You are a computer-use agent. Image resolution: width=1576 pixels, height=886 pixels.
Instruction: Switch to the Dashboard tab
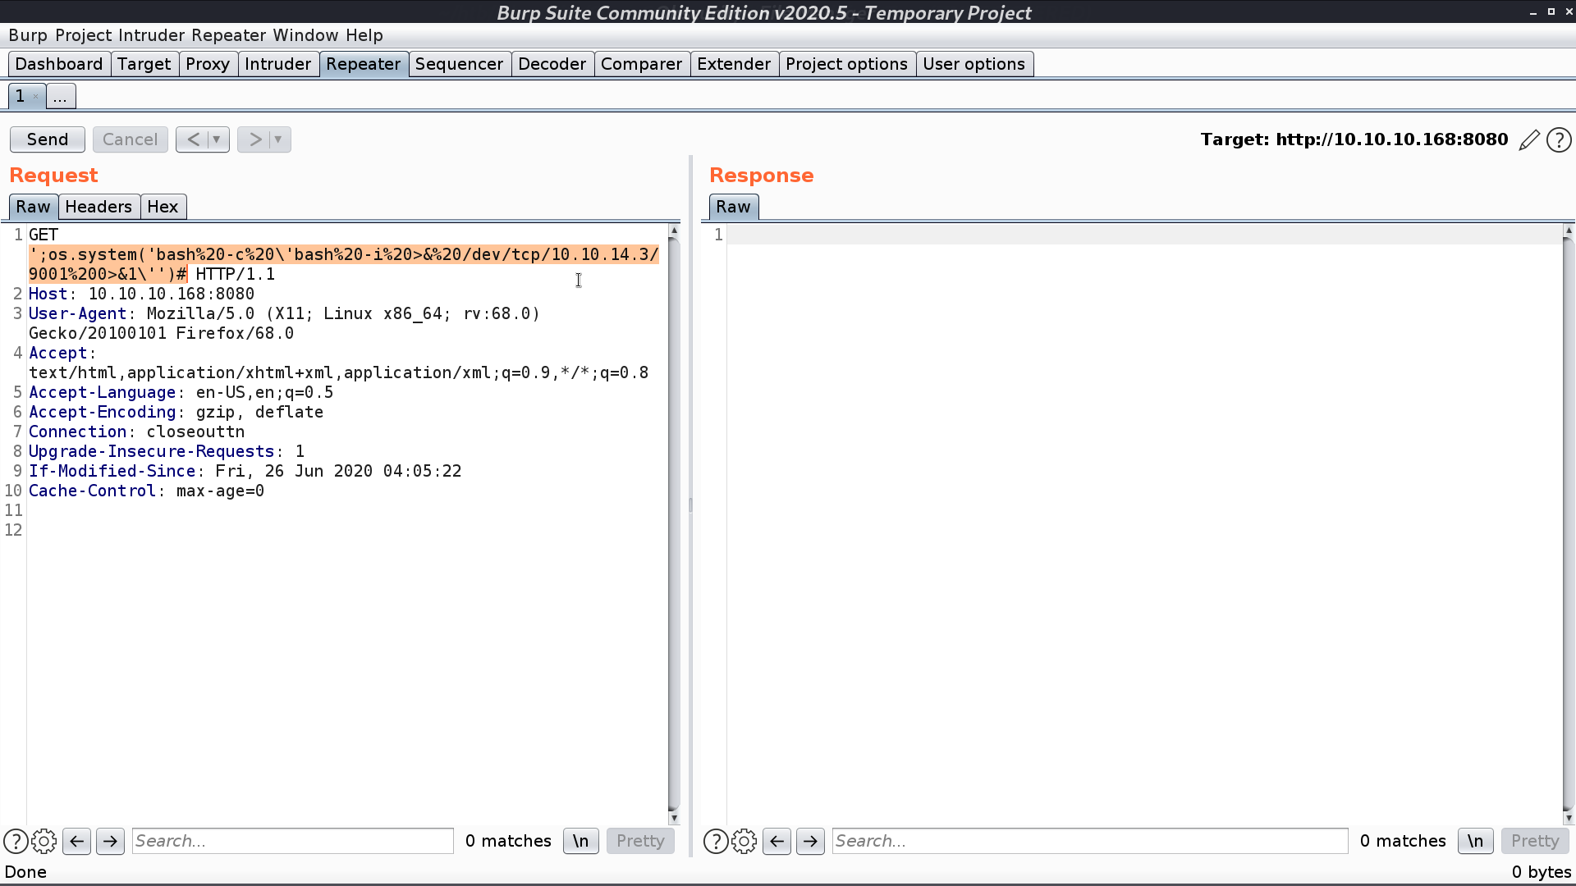59,64
